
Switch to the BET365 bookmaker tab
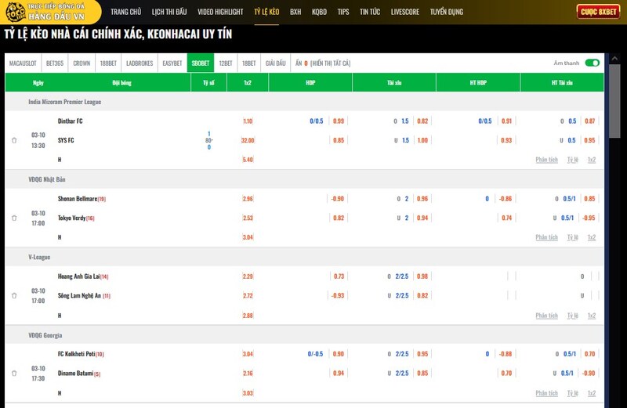(55, 63)
